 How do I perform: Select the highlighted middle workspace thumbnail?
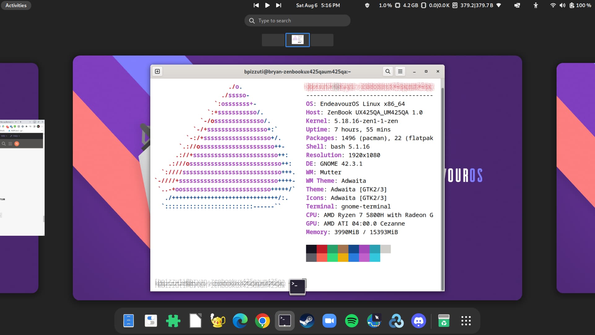tap(297, 40)
